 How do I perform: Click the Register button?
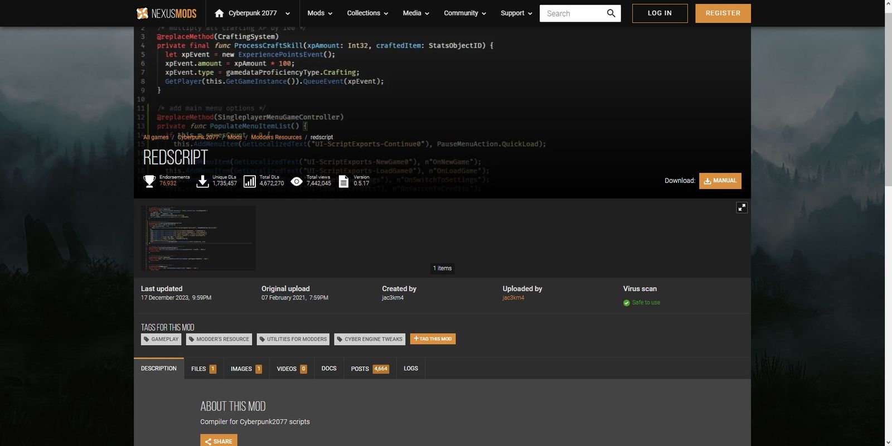point(723,13)
